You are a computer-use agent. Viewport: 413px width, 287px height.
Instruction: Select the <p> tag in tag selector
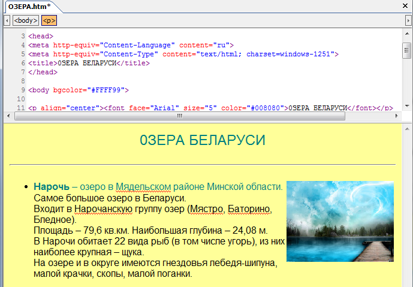(x=49, y=20)
